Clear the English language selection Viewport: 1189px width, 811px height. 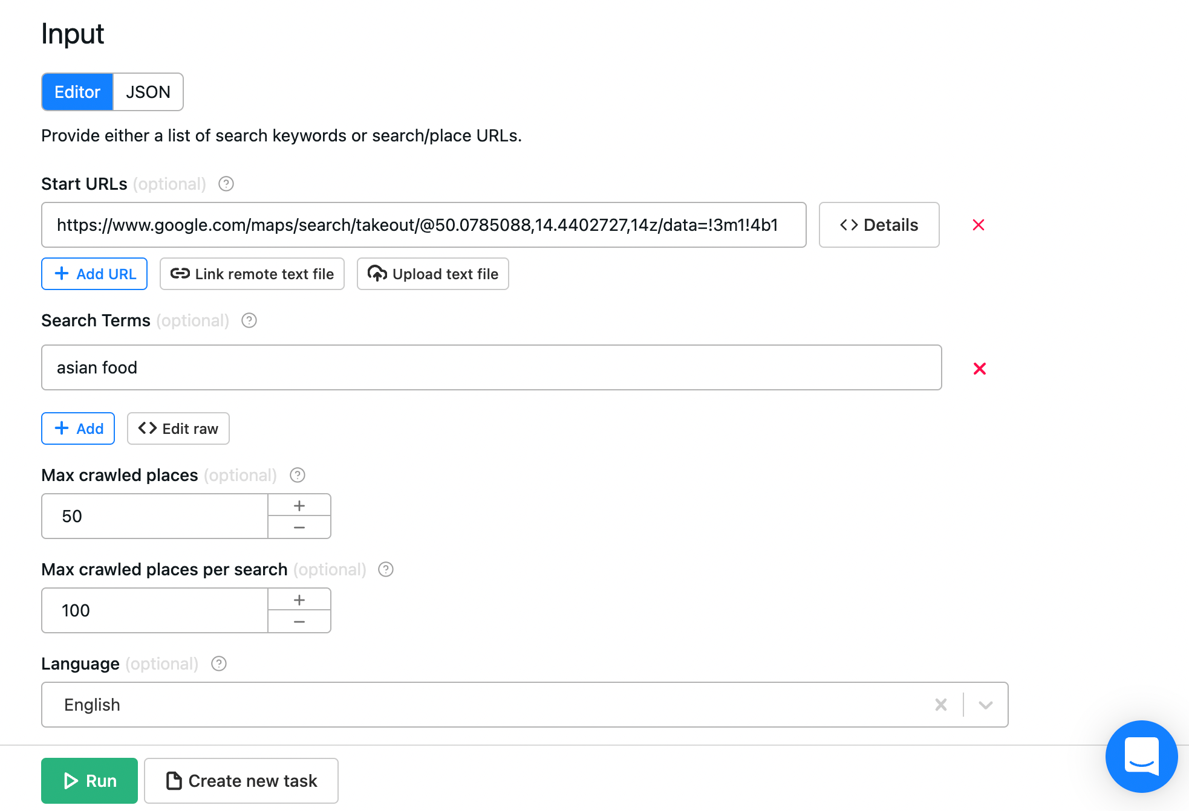click(941, 705)
